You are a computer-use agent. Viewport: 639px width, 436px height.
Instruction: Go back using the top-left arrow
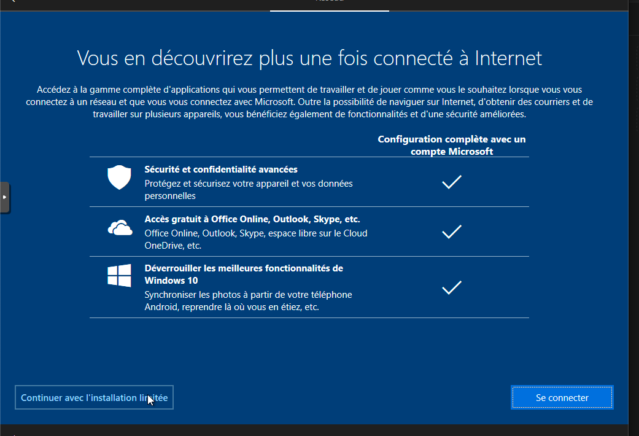[11, 2]
